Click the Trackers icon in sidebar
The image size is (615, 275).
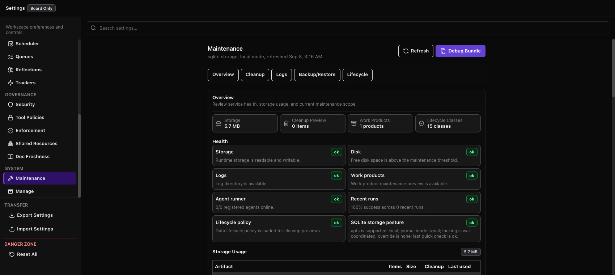tap(10, 83)
